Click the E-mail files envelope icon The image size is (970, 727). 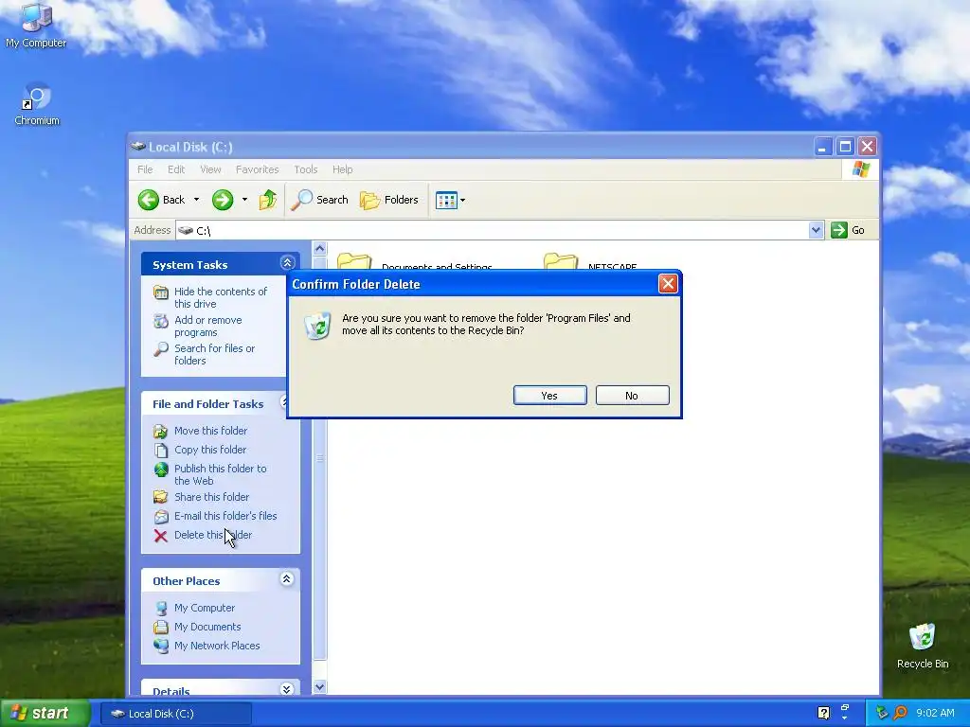click(161, 516)
